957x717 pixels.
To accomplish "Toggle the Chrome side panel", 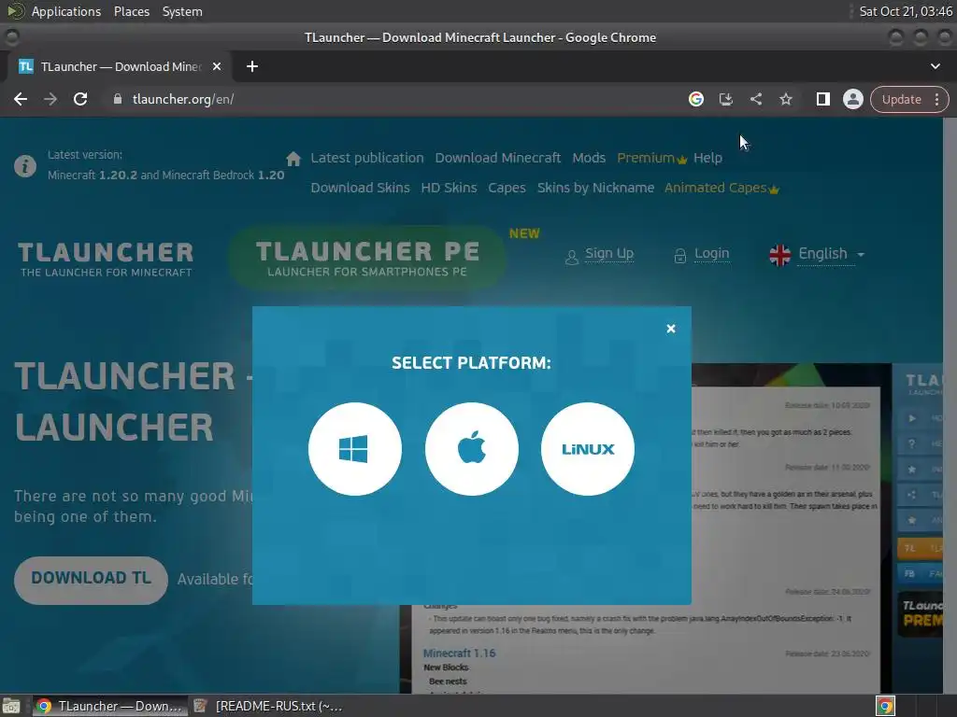I will pos(822,99).
